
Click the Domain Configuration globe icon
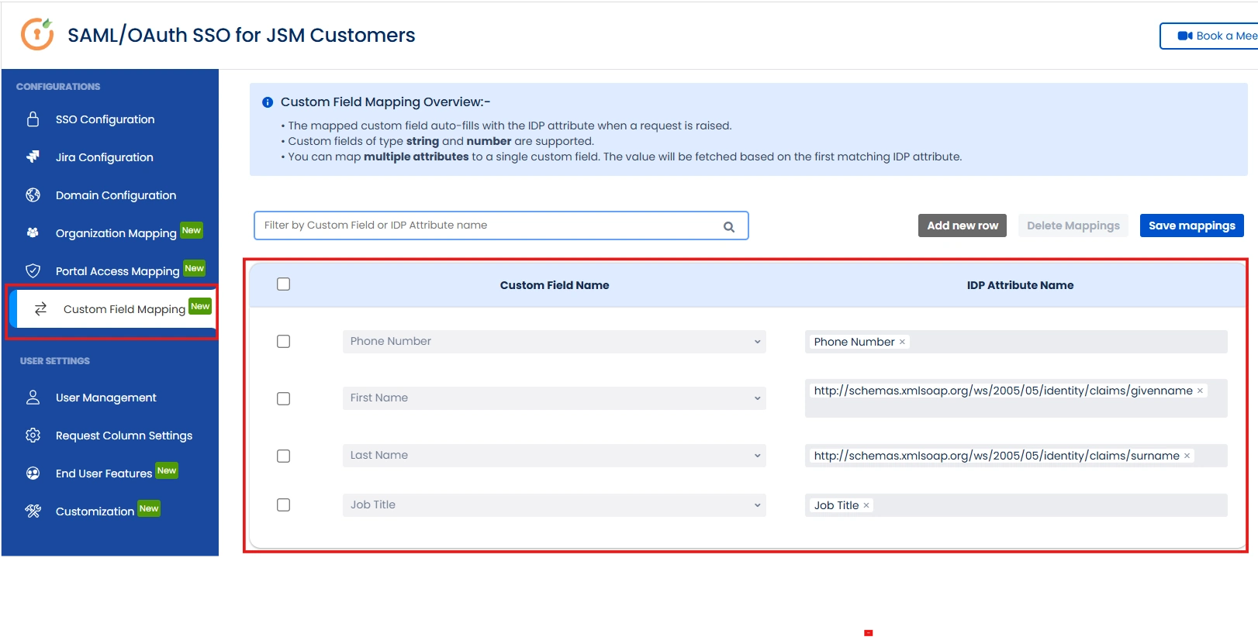[33, 195]
